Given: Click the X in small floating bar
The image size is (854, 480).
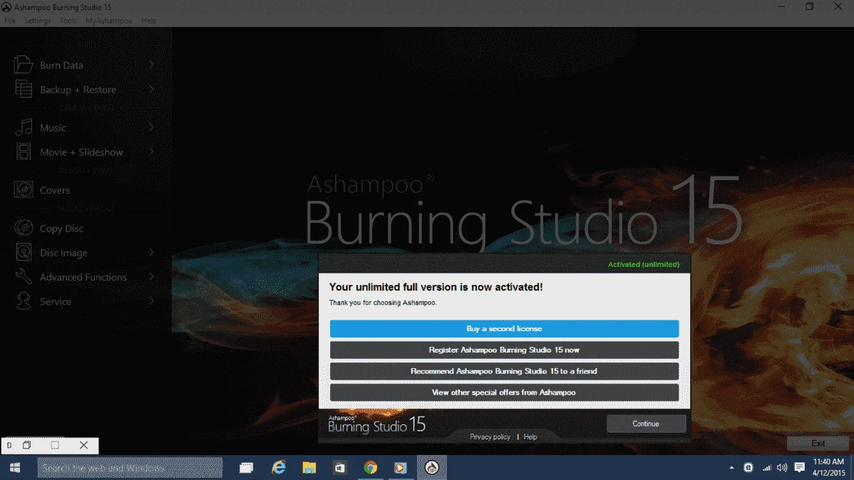Looking at the screenshot, I should (x=83, y=445).
